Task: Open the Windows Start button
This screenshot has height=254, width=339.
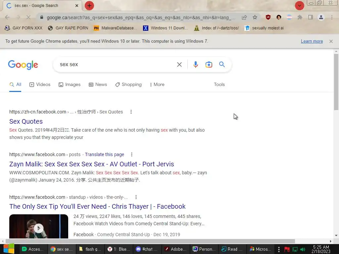Action: (x=9, y=249)
